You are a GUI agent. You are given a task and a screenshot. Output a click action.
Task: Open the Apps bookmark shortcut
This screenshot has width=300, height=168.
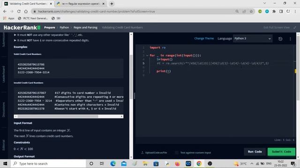pos(9,18)
